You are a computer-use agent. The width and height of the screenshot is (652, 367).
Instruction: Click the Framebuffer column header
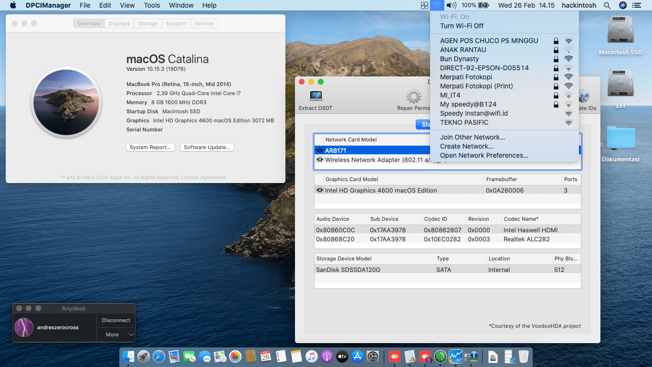[523, 179]
